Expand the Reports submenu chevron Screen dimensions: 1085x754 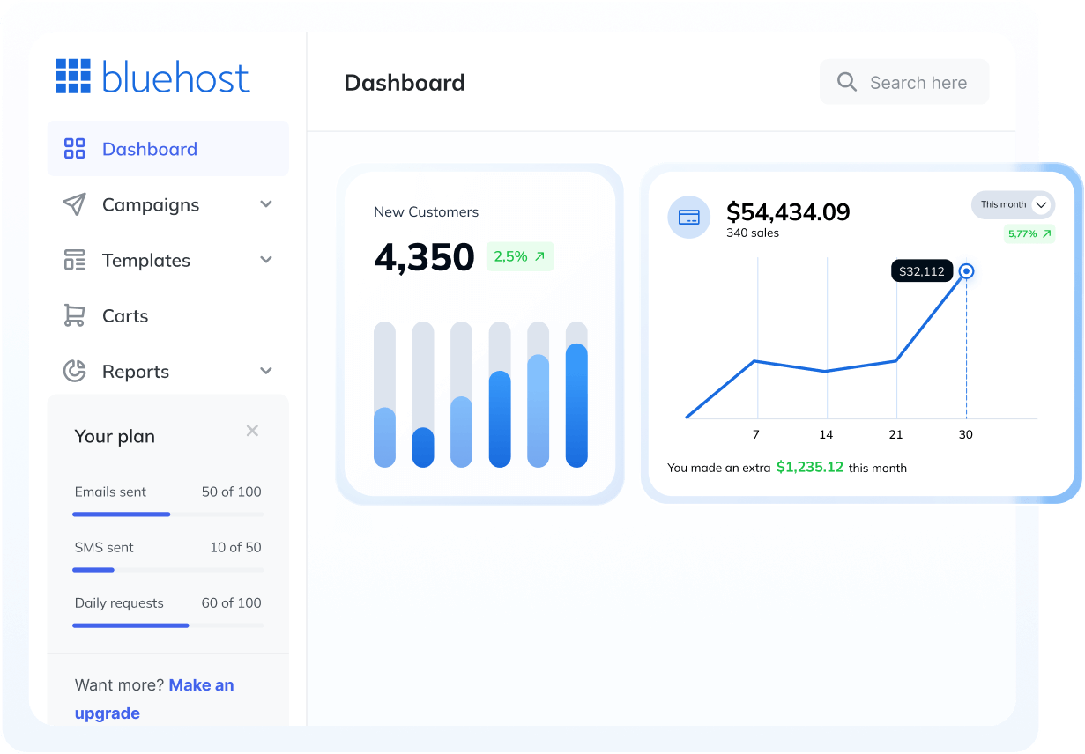[x=266, y=371]
